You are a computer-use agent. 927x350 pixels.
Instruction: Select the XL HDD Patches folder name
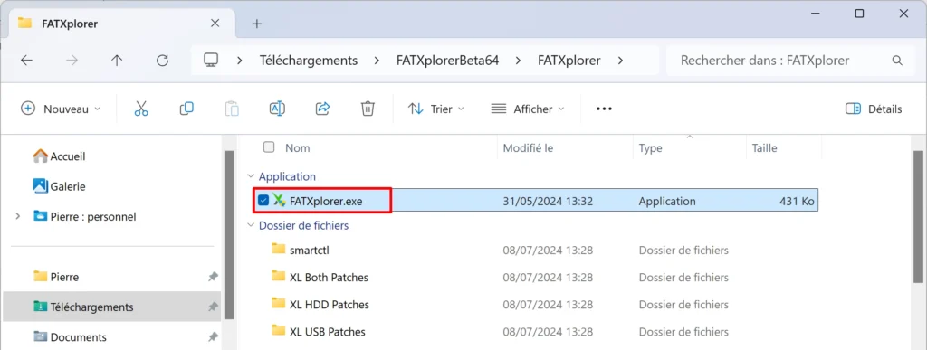[330, 305]
